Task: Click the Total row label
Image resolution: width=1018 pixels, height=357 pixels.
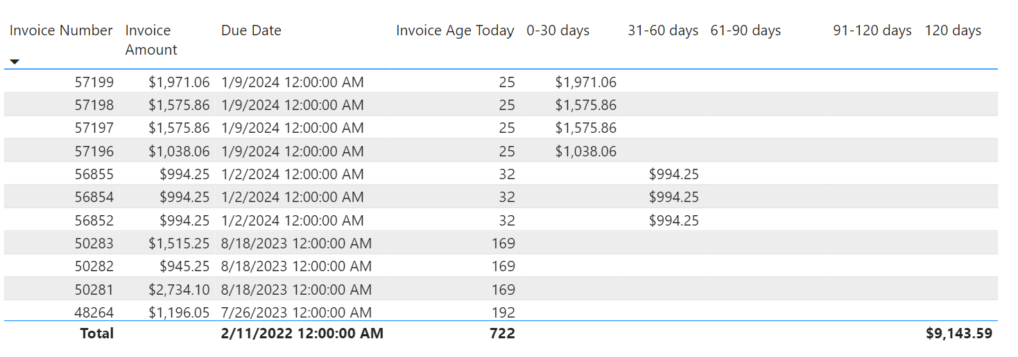Action: pyautogui.click(x=96, y=333)
